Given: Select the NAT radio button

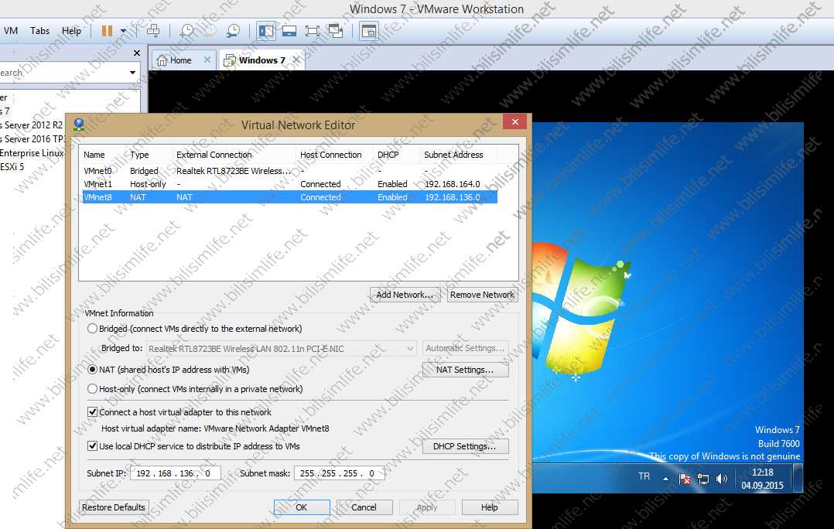Looking at the screenshot, I should pos(92,370).
